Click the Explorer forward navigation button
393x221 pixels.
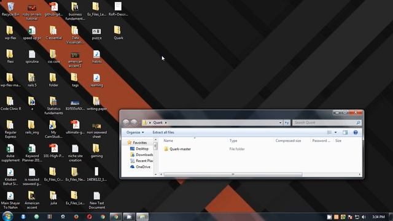[x=134, y=123]
